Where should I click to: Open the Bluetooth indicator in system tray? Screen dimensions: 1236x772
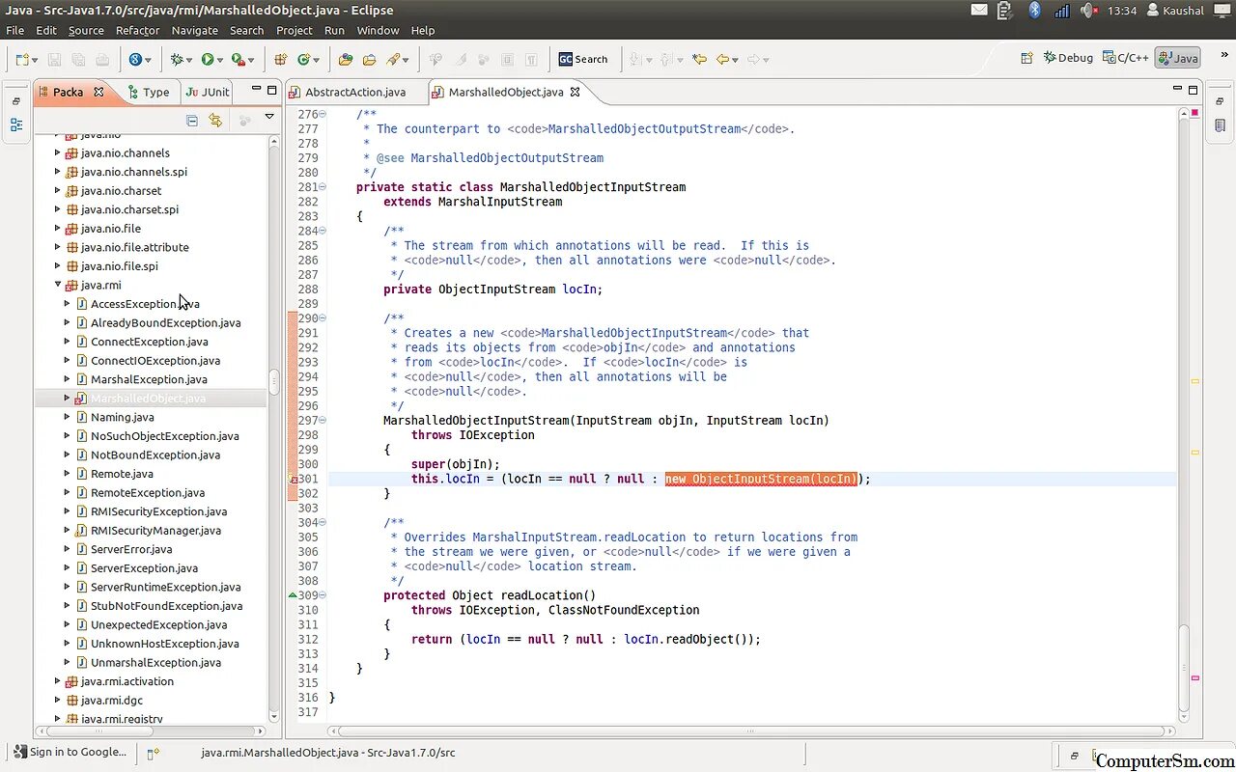(1034, 11)
